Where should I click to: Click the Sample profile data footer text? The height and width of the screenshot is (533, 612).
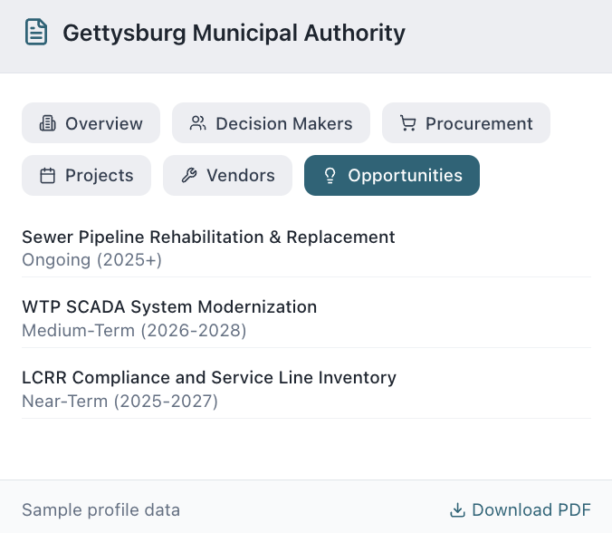[100, 510]
